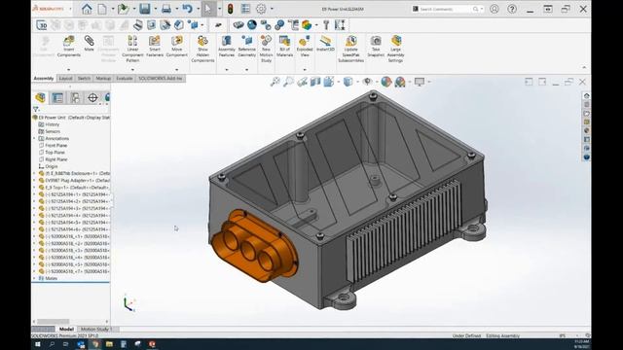Select Top Plane in the tree
Image resolution: width=623 pixels, height=350 pixels.
(x=55, y=153)
